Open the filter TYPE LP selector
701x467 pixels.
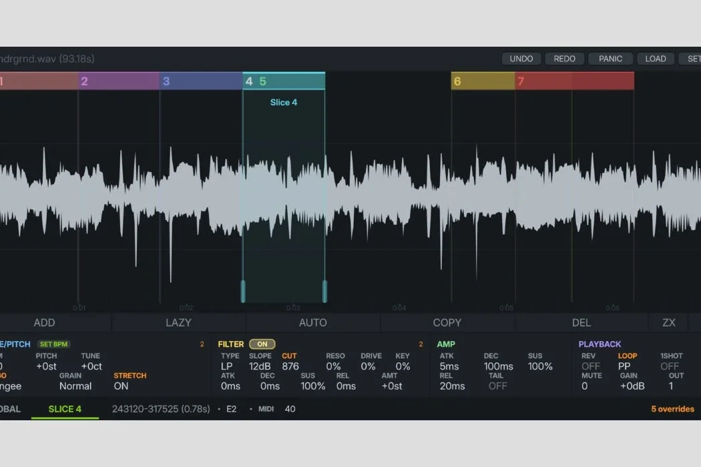226,366
